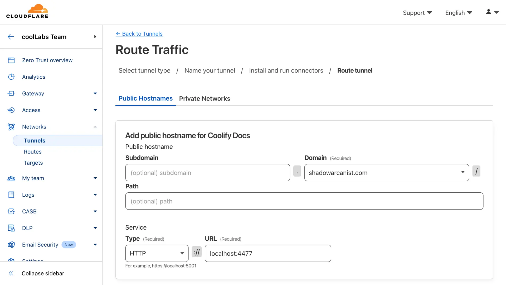Collapse the Networks sidebar section

(95, 127)
